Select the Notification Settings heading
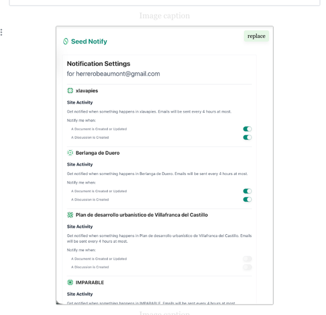The height and width of the screenshot is (315, 326). (x=98, y=64)
